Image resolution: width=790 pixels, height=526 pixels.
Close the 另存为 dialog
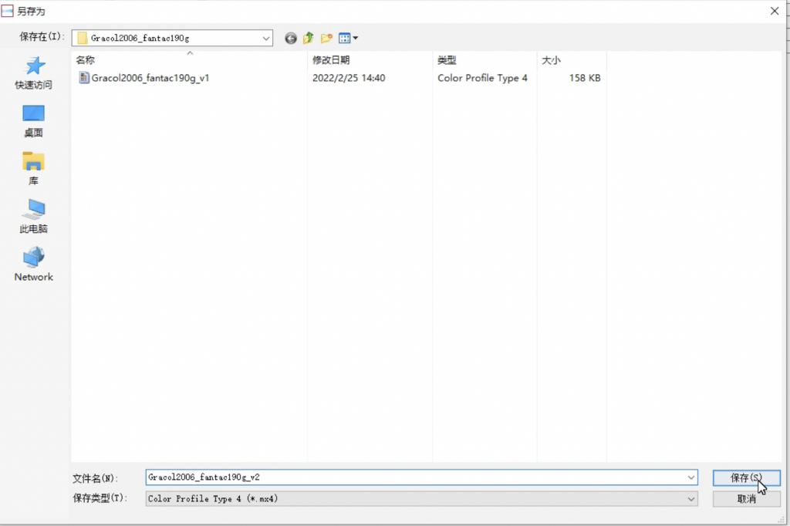775,11
